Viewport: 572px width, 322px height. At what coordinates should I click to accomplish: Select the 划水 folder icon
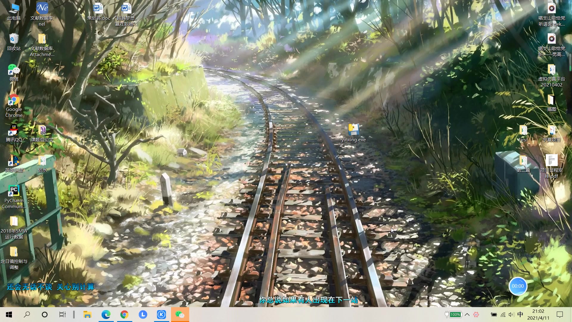coord(42,164)
